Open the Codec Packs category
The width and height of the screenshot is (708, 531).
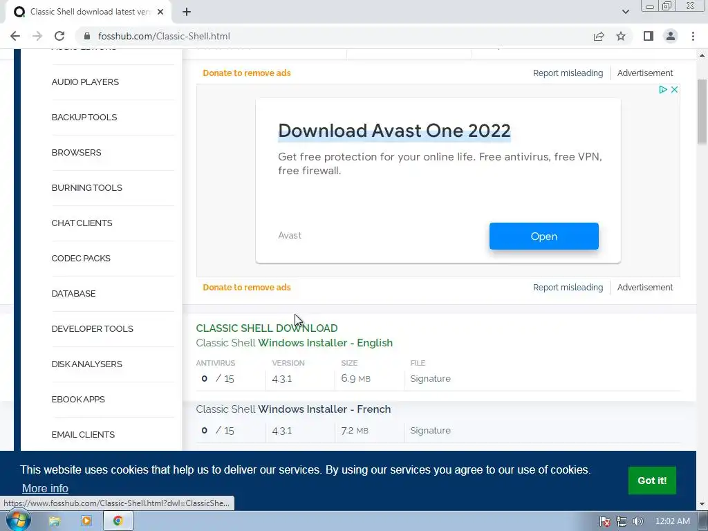[x=81, y=259]
